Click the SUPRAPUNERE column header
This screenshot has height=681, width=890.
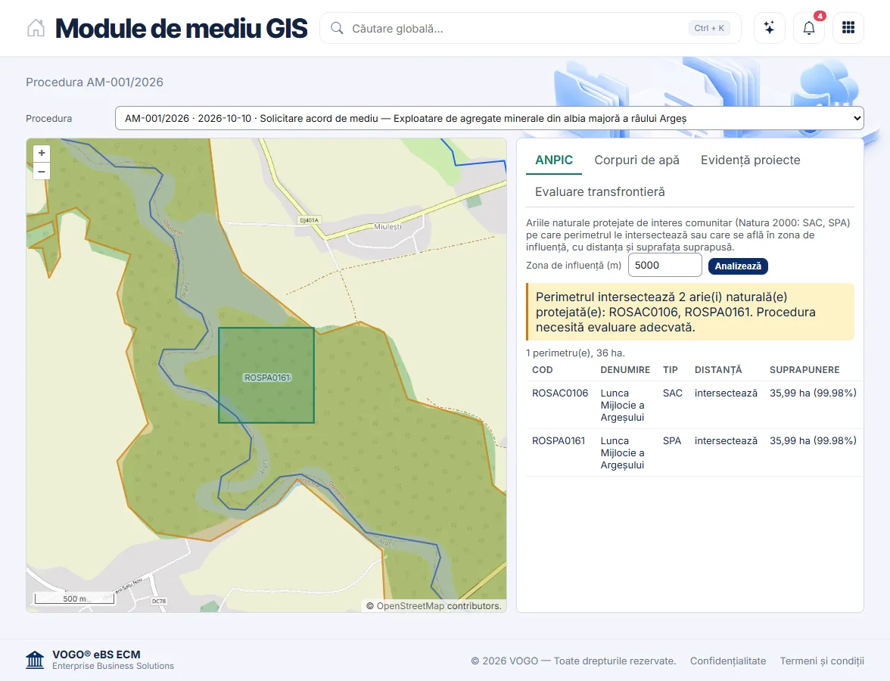coord(804,370)
